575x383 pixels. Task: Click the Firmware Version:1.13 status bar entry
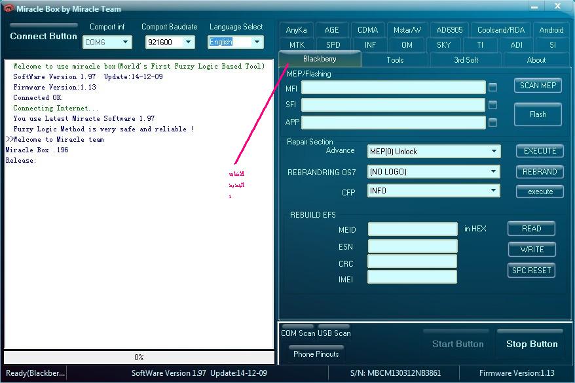point(517,373)
